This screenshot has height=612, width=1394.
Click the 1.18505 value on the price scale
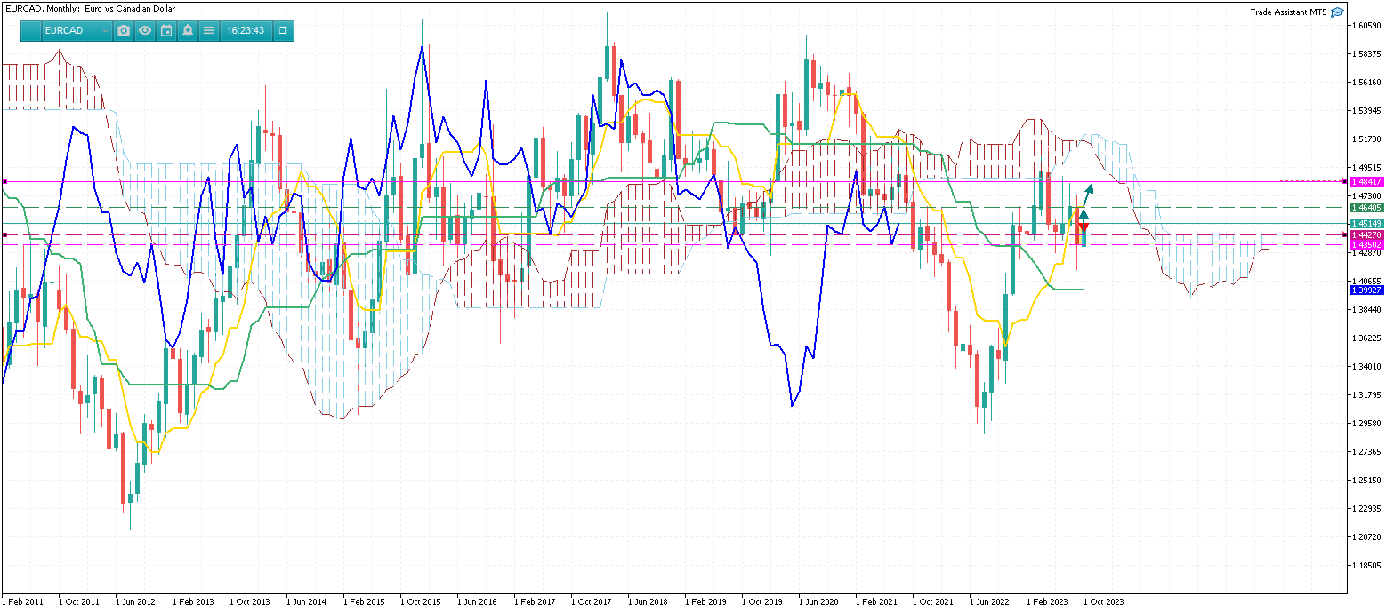pos(1367,565)
